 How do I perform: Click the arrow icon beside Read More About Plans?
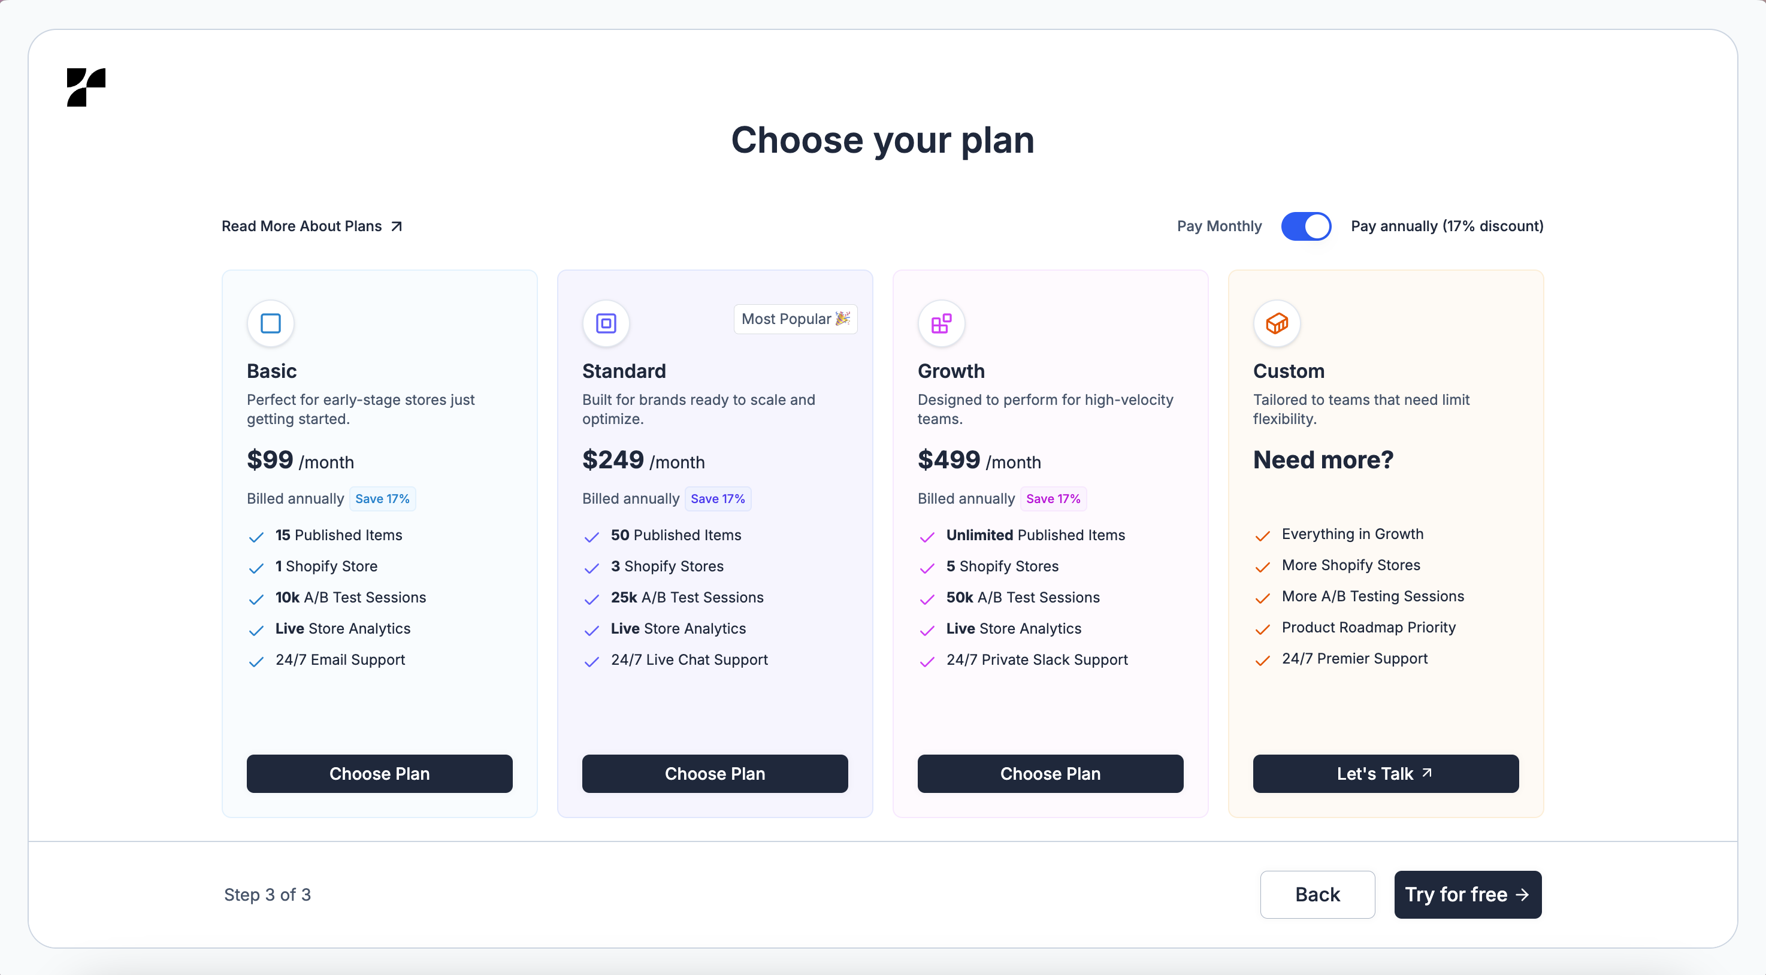397,226
